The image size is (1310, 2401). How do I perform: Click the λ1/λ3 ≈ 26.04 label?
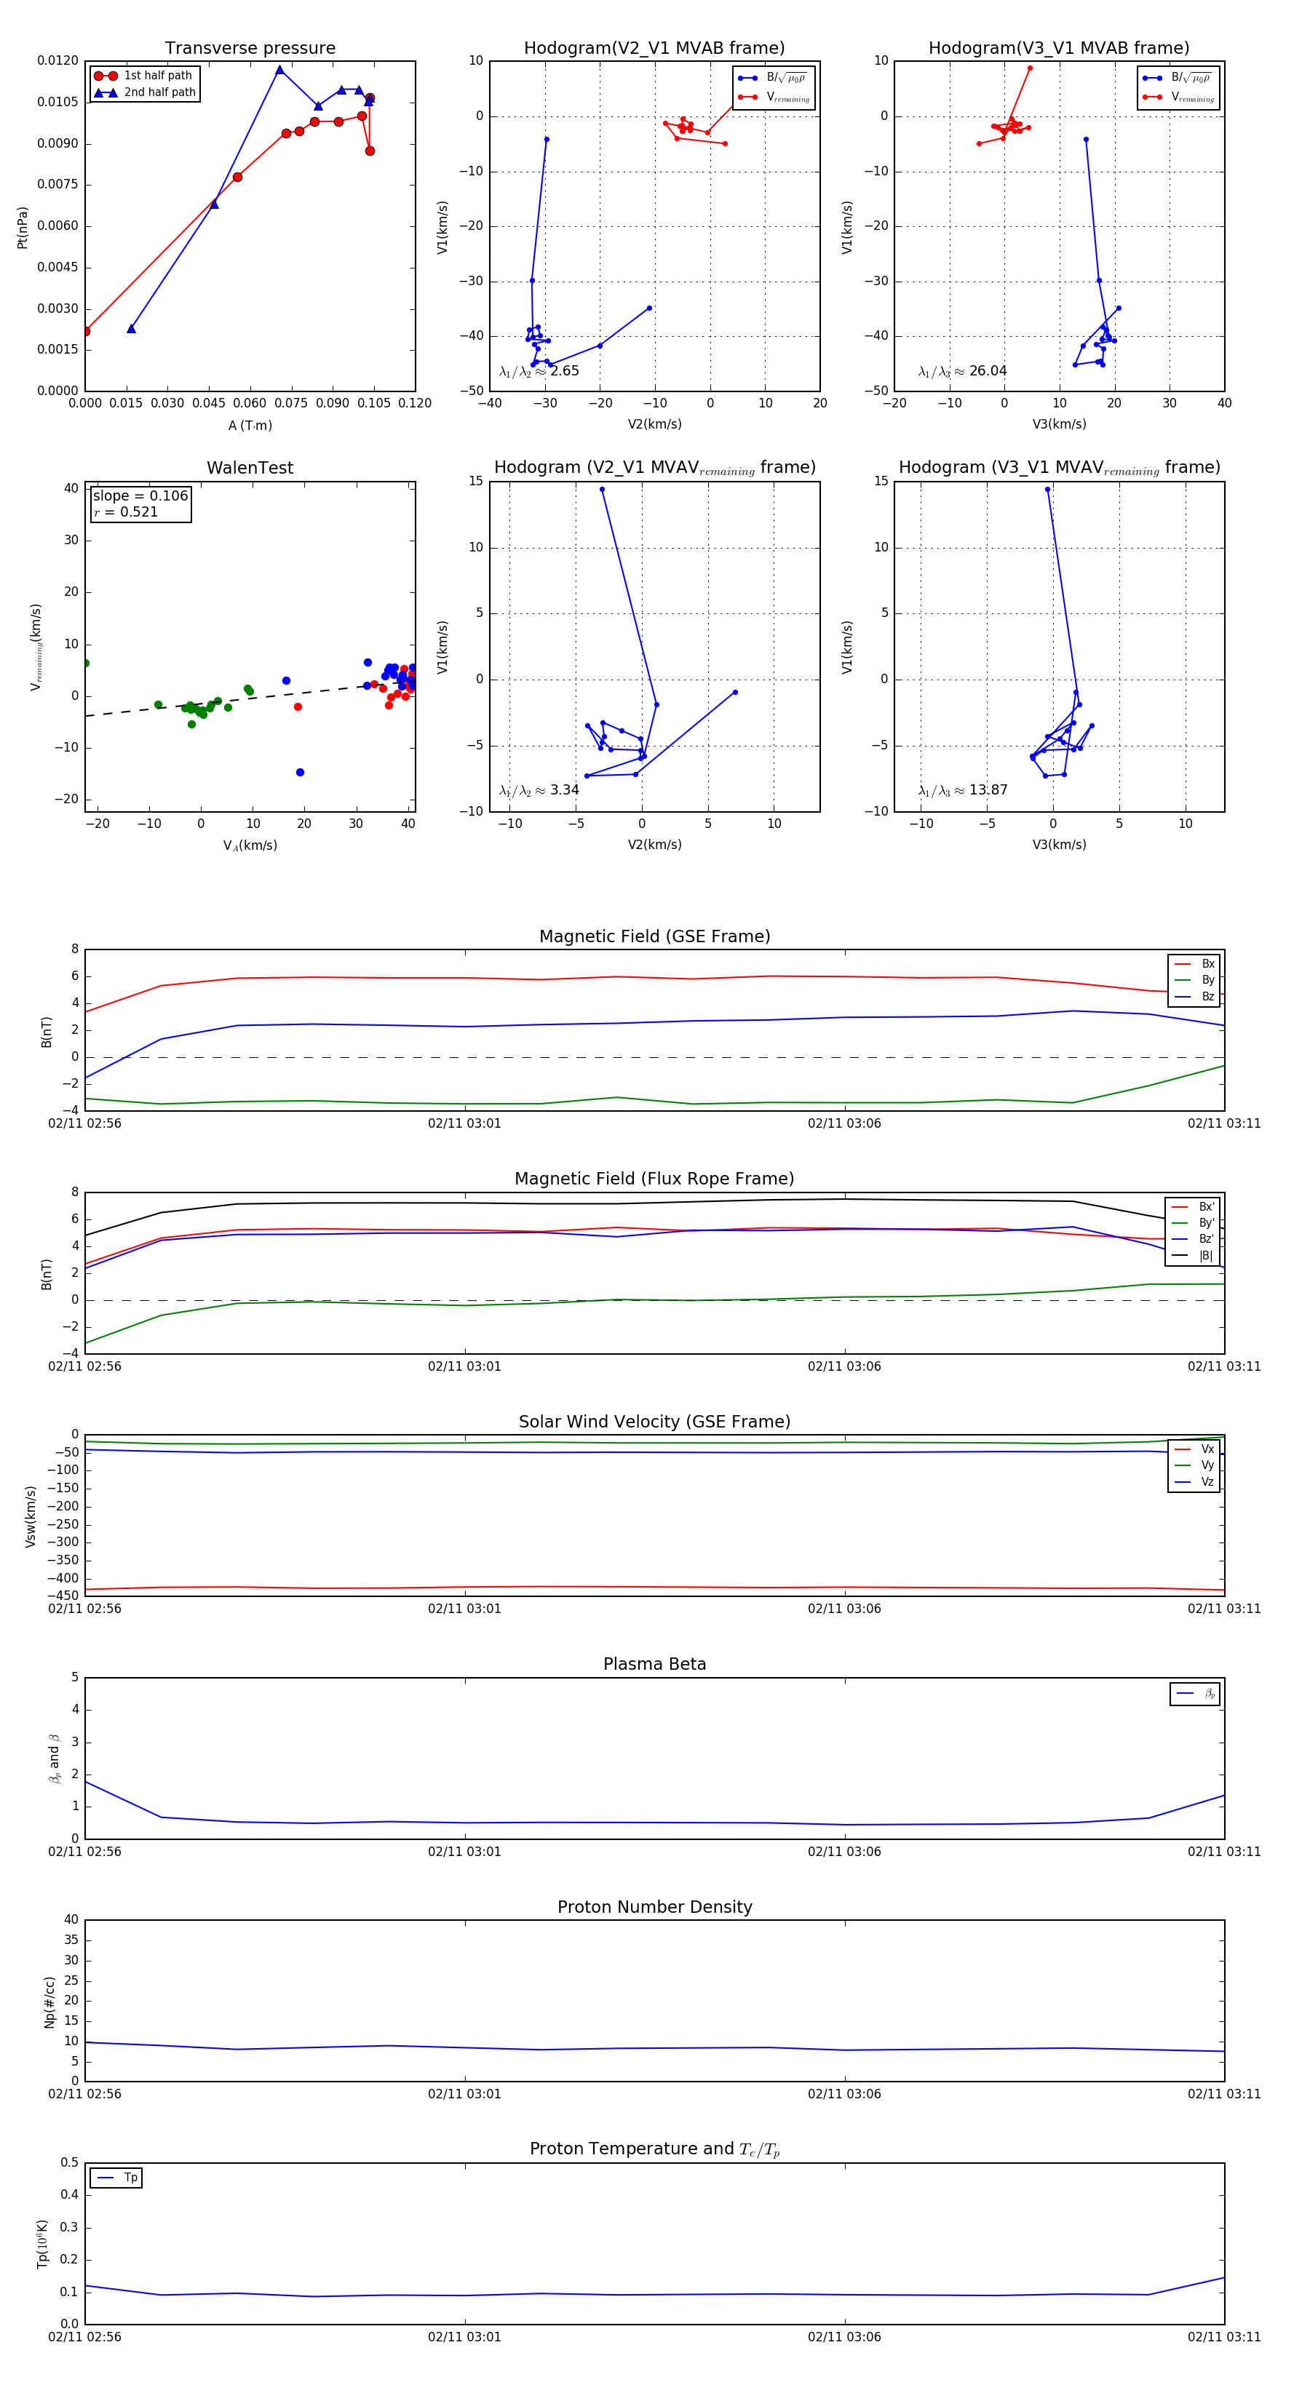pyautogui.click(x=962, y=371)
